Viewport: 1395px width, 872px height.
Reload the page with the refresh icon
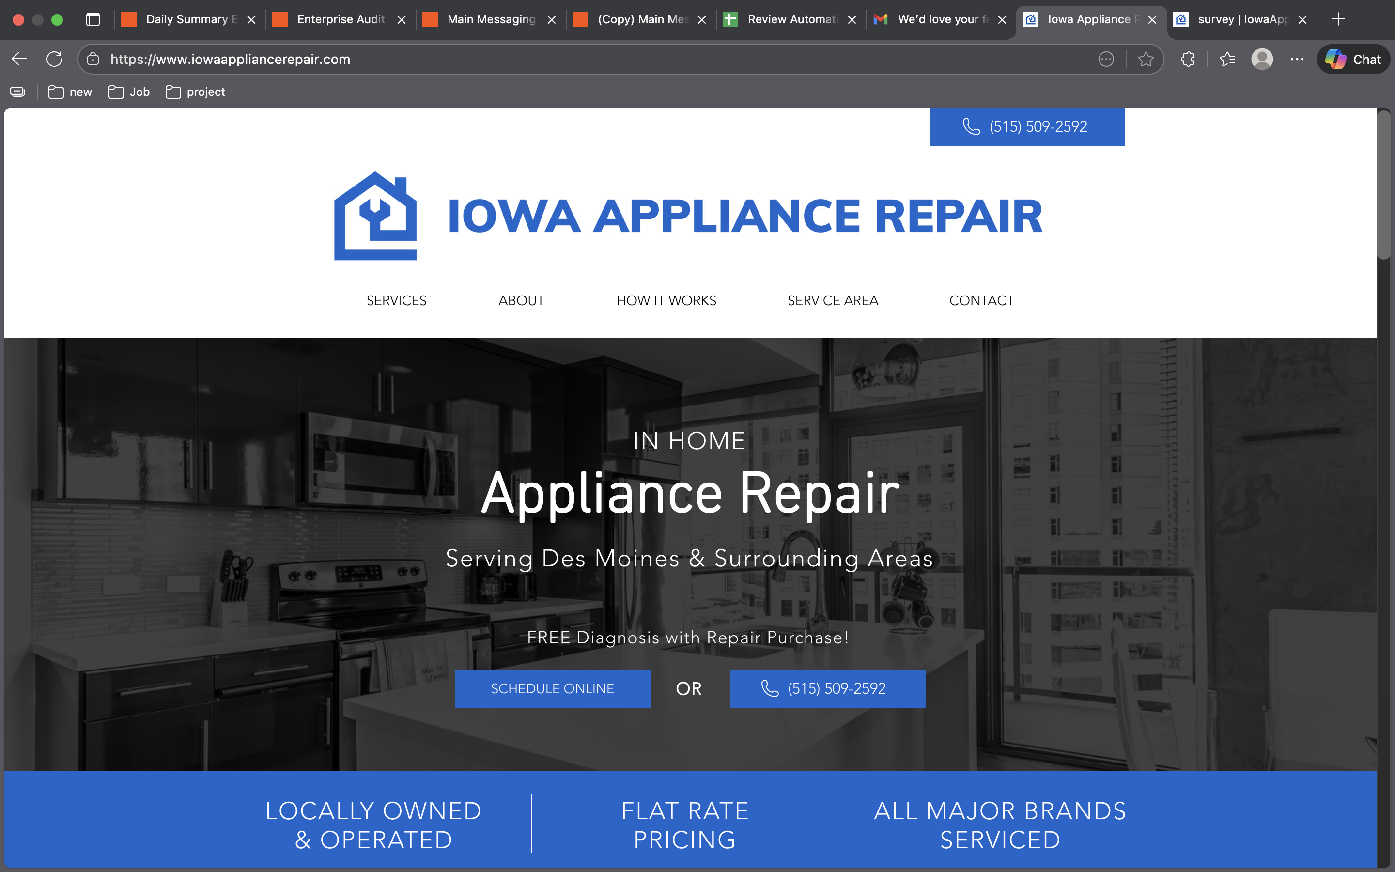tap(54, 59)
